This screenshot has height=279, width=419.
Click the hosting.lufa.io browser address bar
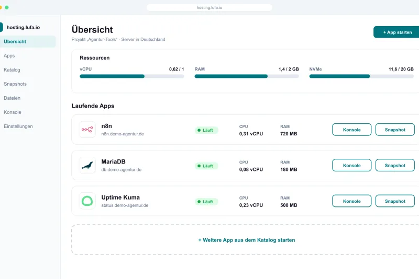210,7
